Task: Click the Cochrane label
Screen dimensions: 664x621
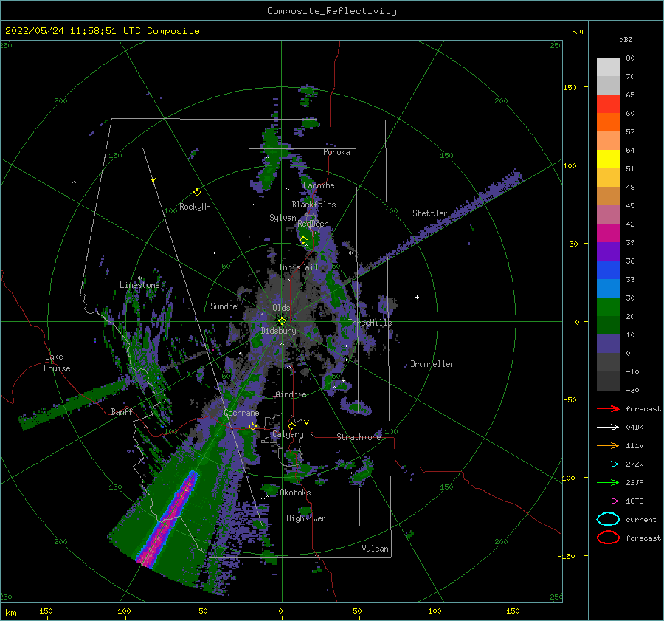Action: 241,413
